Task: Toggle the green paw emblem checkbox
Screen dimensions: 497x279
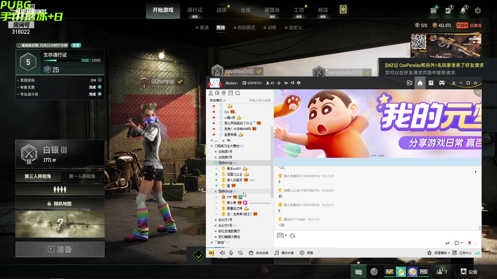Action: click(x=401, y=272)
